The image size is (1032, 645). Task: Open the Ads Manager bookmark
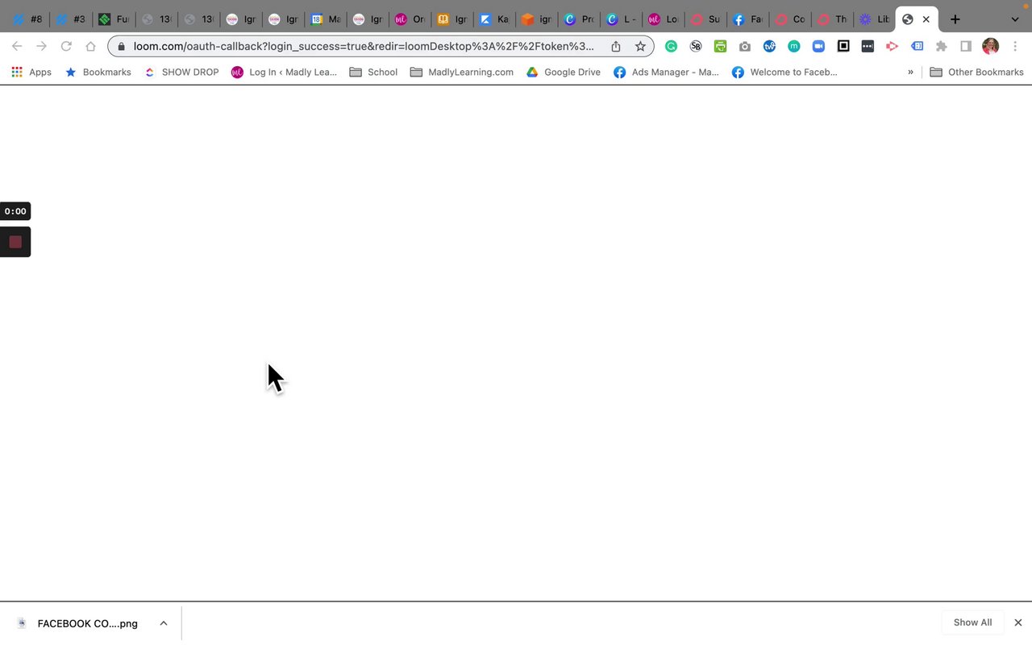[666, 72]
